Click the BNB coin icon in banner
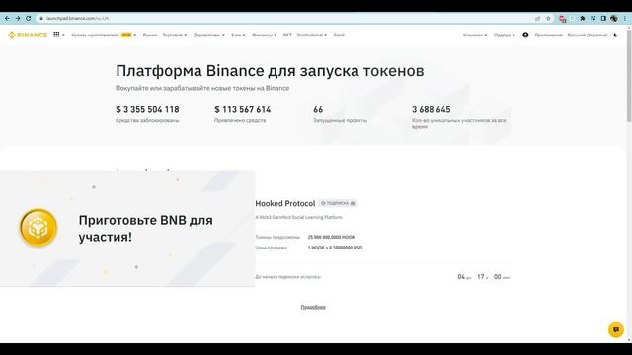 click(x=39, y=228)
